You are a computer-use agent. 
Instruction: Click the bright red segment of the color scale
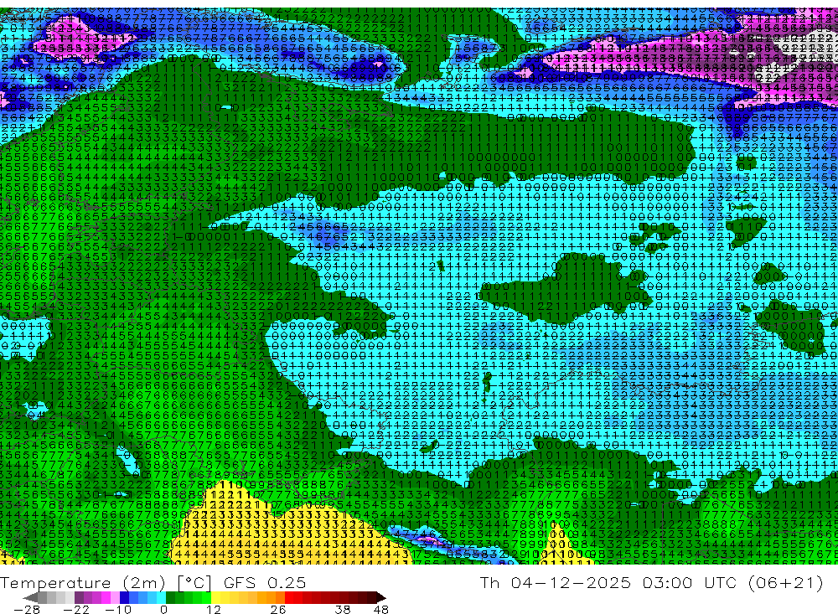[289, 597]
